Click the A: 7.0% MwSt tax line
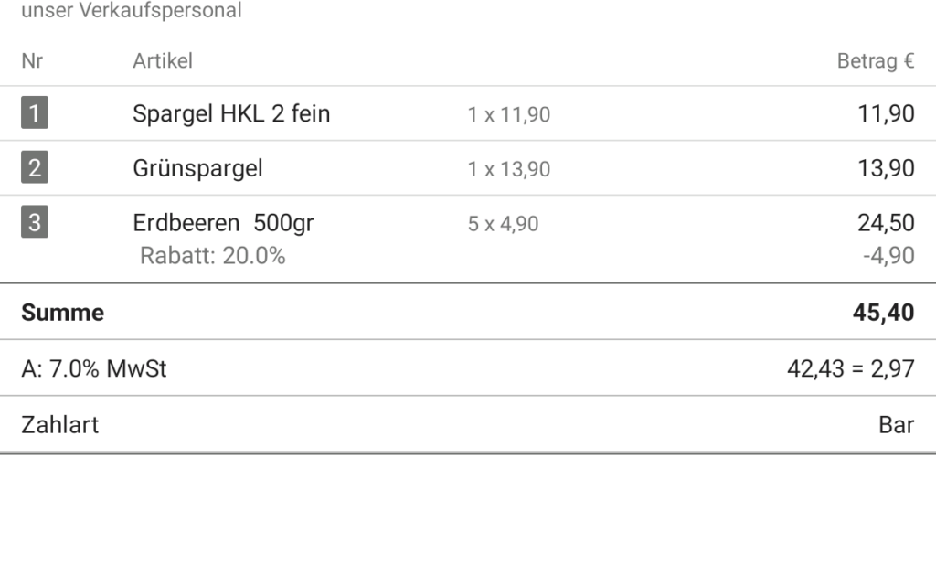Viewport: 936px width, 575px height. click(x=94, y=369)
